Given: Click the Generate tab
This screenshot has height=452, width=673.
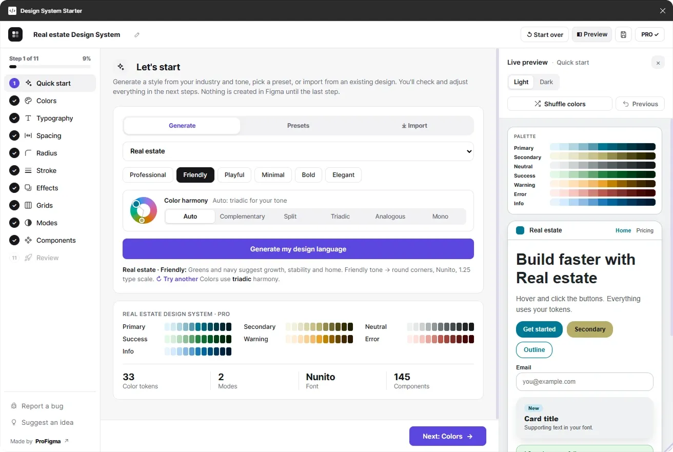Looking at the screenshot, I should tap(182, 126).
